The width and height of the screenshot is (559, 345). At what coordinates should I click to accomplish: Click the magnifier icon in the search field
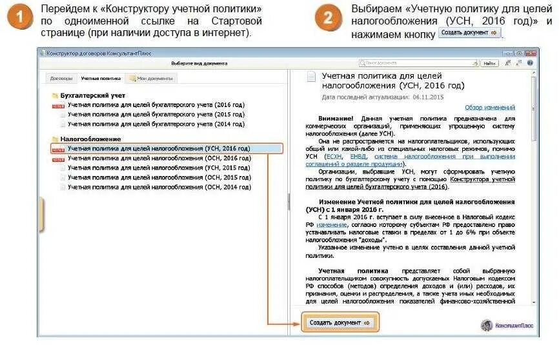363,63
